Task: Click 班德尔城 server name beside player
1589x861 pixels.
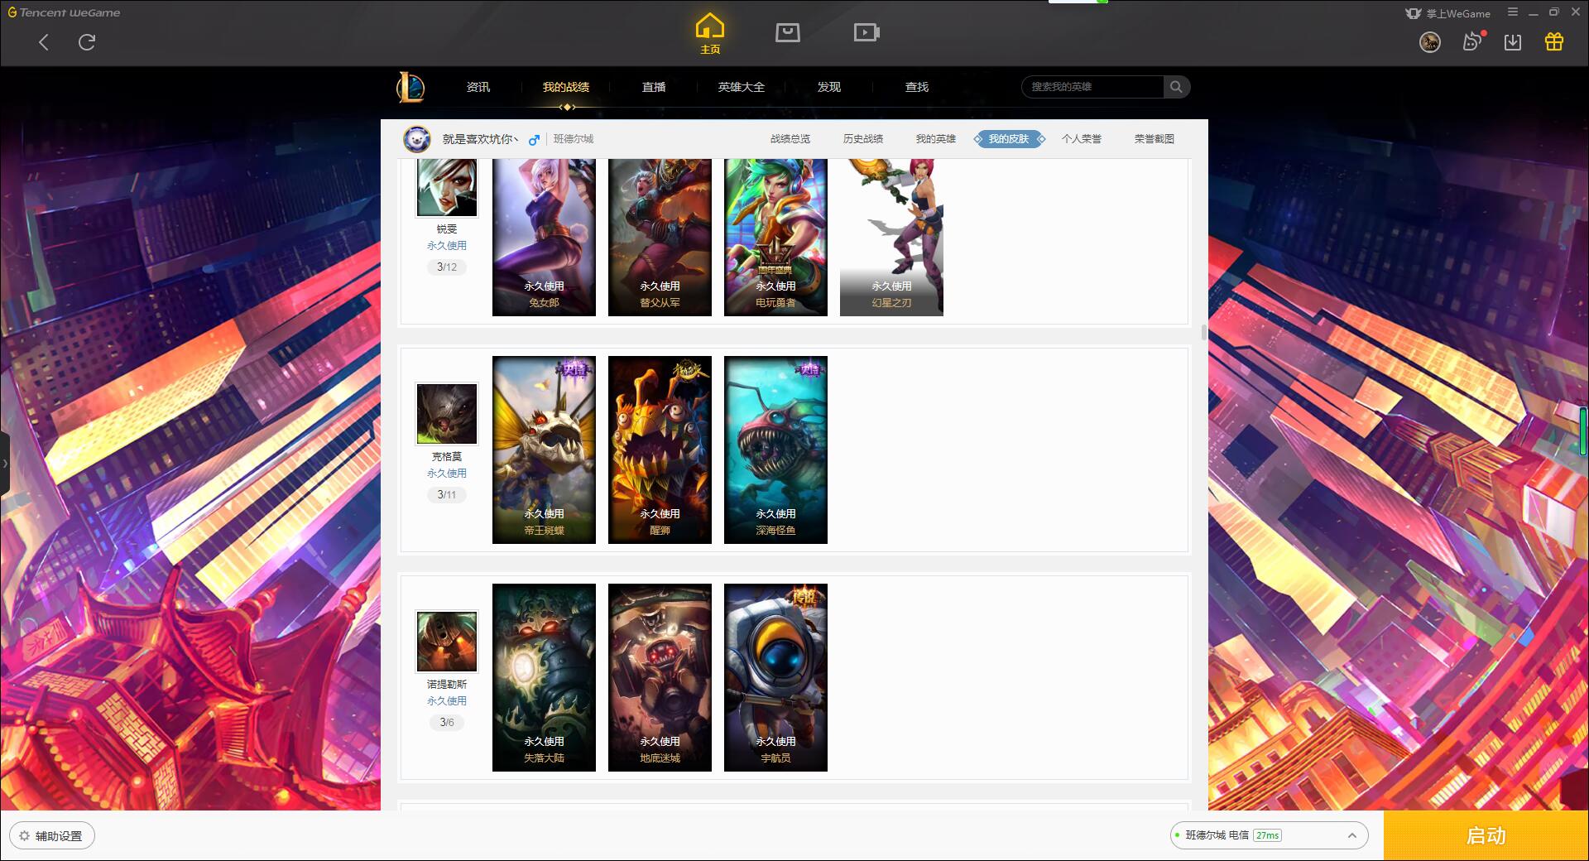Action: 574,139
